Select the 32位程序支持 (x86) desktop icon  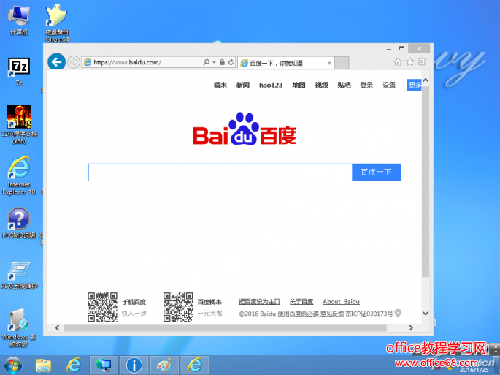tap(19, 125)
